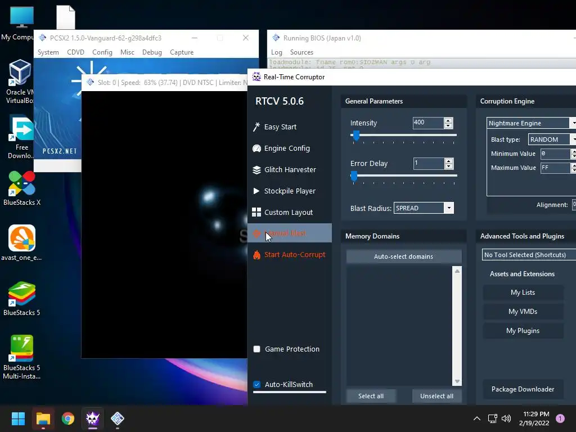Disable the Auto-KillSwitch checkbox
Image resolution: width=576 pixels, height=432 pixels.
click(256, 385)
